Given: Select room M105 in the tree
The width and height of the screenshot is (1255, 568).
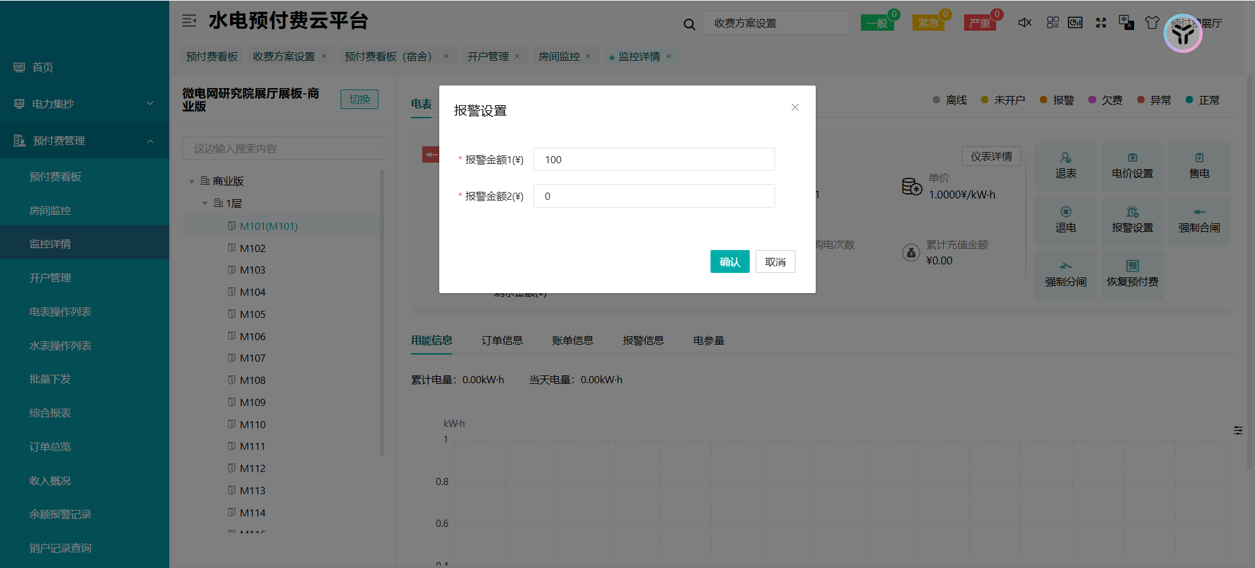Looking at the screenshot, I should pos(252,314).
